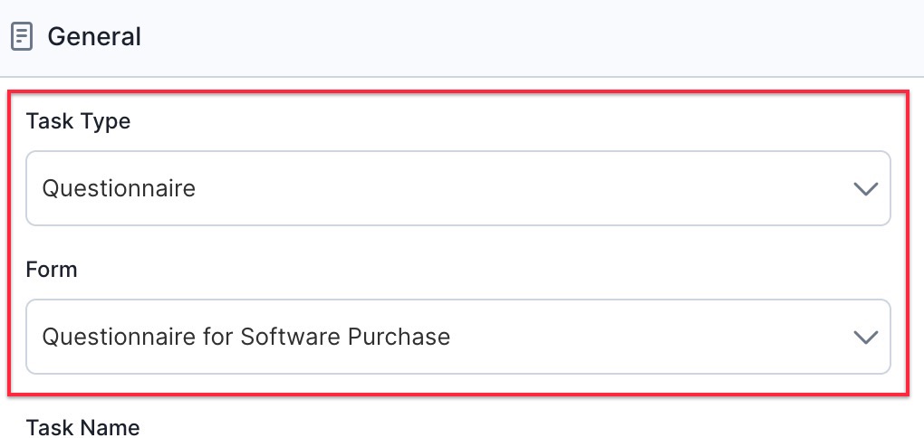
Task: Click the Form field label
Action: click(x=52, y=270)
